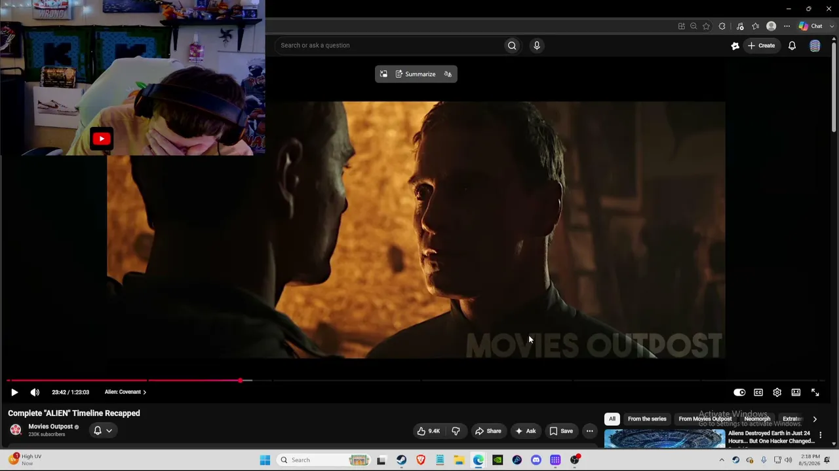
Task: Open the Movies Outpost channel avatar
Action: click(16, 430)
